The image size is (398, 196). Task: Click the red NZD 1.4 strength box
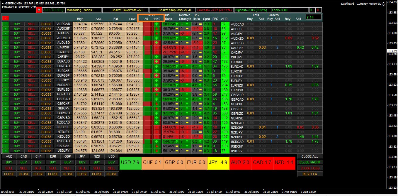pos(284,163)
